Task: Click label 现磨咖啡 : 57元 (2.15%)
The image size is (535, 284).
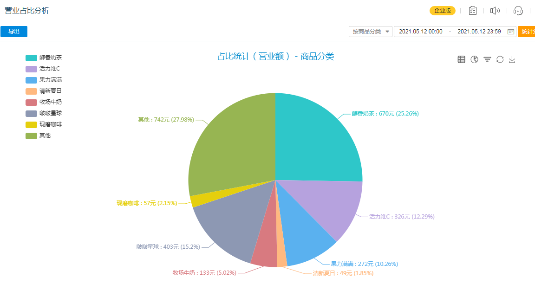Action: (x=147, y=203)
